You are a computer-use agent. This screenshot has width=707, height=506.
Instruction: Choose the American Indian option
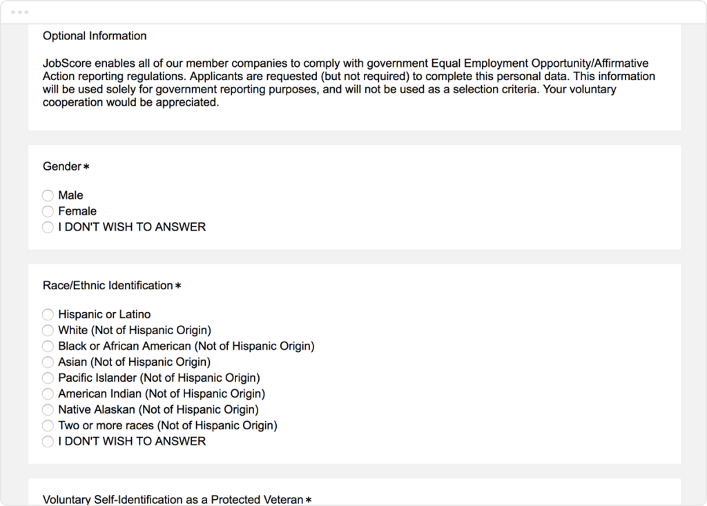48,393
